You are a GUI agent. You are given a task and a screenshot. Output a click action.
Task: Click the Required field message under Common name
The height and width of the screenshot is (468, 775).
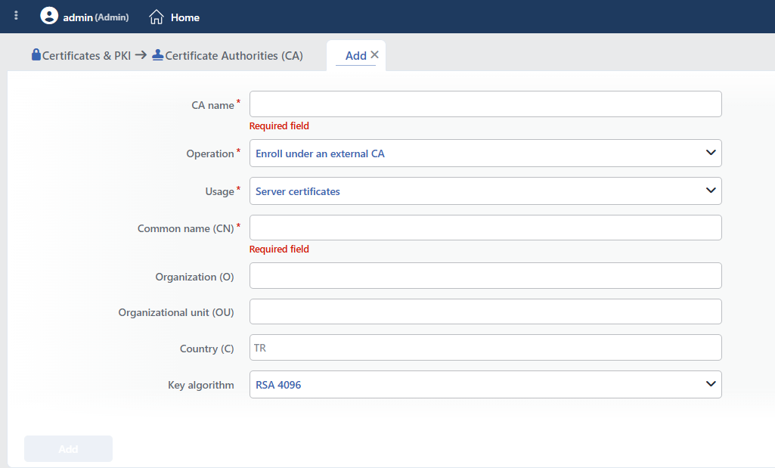pyautogui.click(x=279, y=249)
